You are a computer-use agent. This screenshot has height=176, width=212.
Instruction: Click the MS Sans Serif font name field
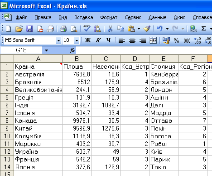tap(30, 40)
